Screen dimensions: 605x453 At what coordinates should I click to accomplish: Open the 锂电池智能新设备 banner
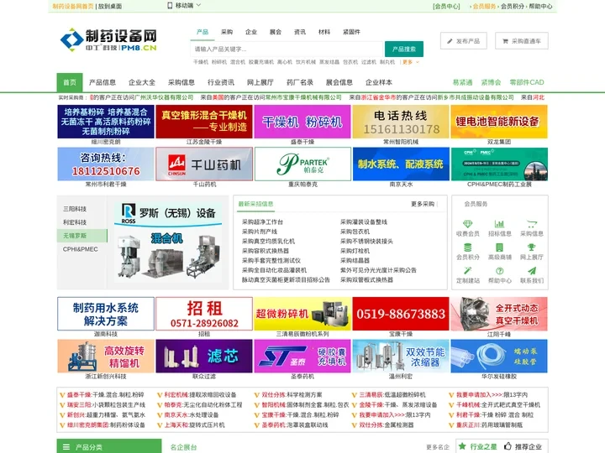499,122
